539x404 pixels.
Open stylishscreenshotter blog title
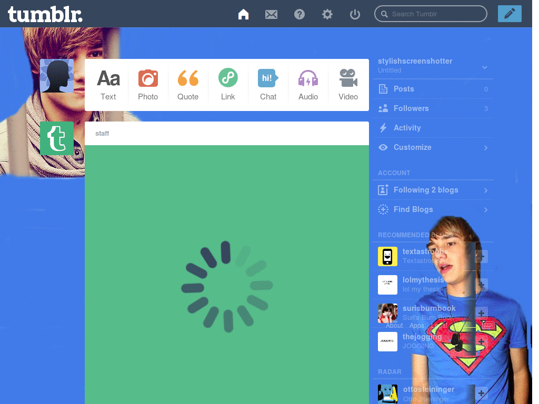pyautogui.click(x=415, y=61)
